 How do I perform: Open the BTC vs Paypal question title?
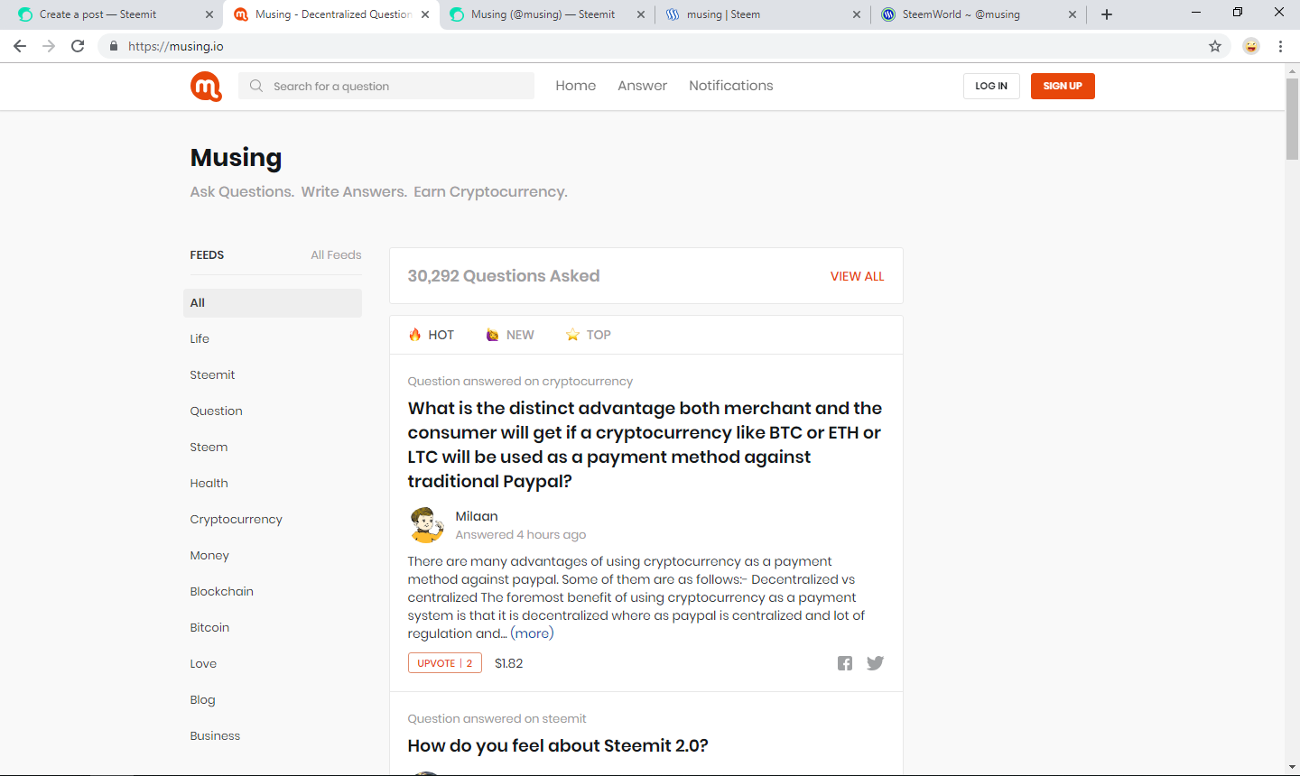(x=645, y=445)
